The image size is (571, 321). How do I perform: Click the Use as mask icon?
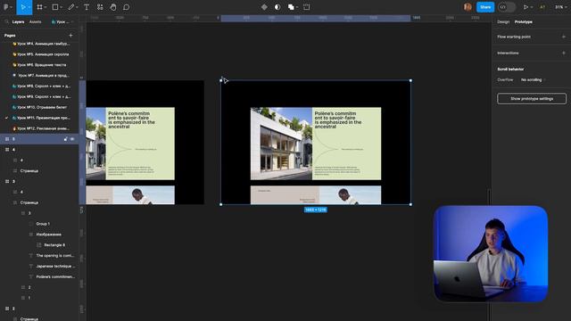[x=277, y=7]
